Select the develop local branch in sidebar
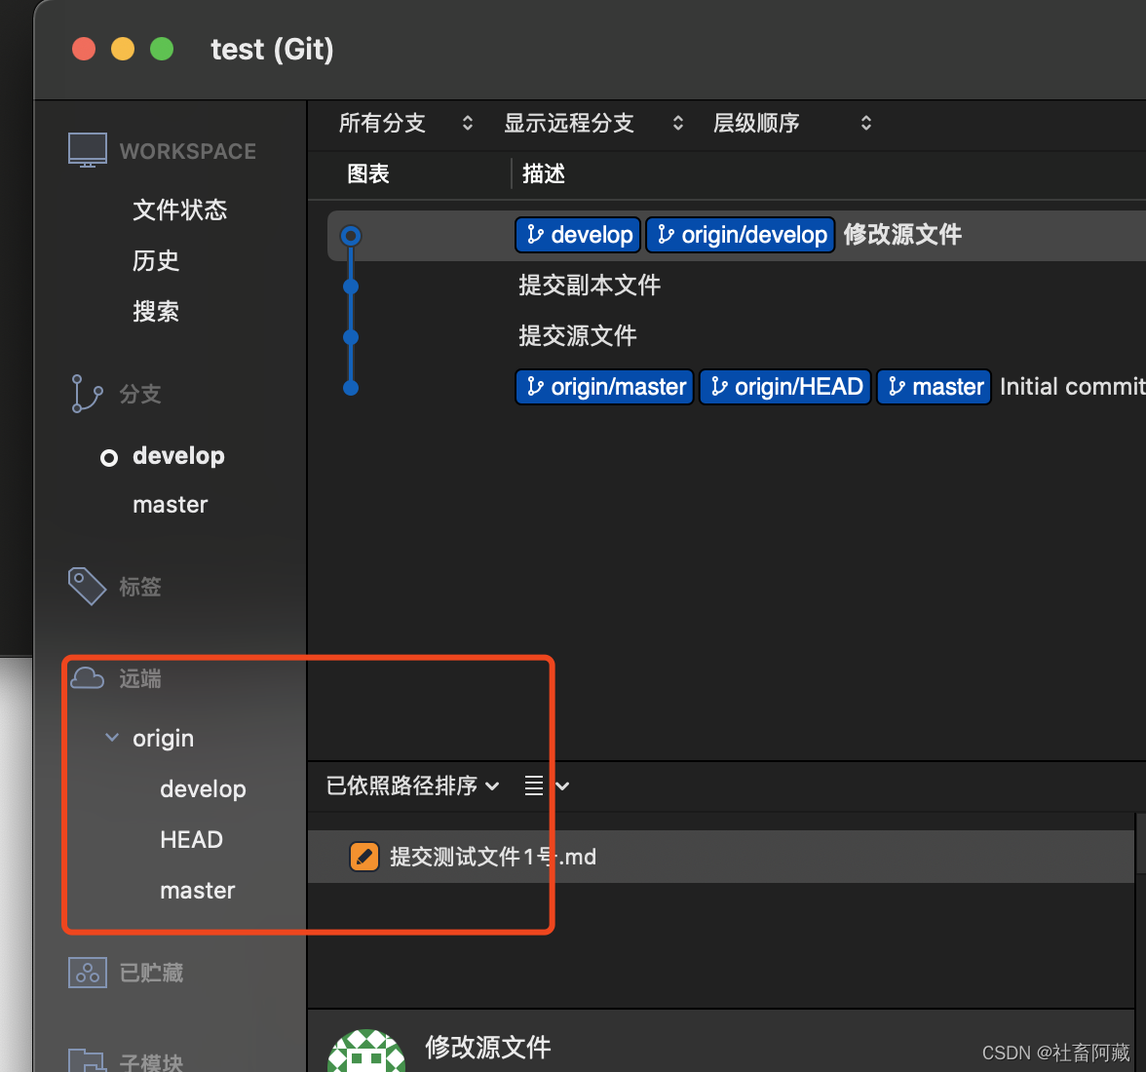Screen dimensions: 1146x1072 point(178,456)
